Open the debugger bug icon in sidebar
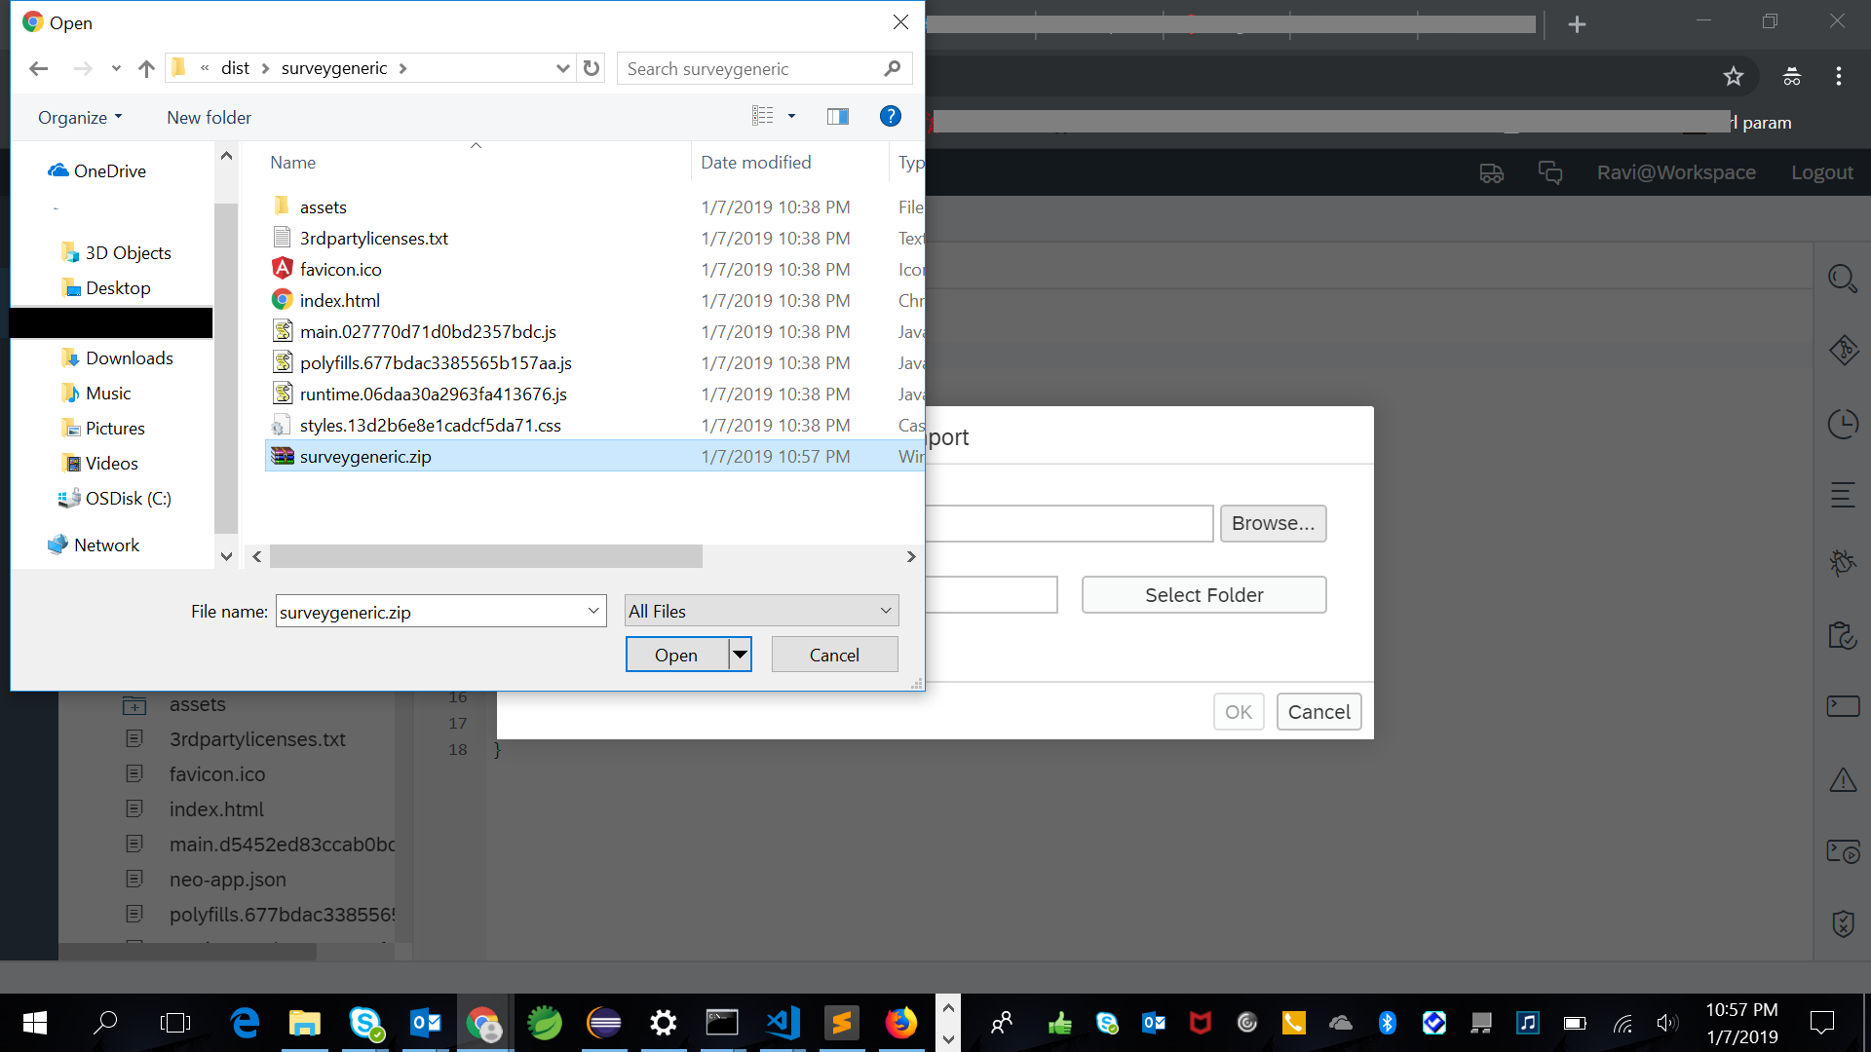The height and width of the screenshot is (1052, 1871). 1842,562
